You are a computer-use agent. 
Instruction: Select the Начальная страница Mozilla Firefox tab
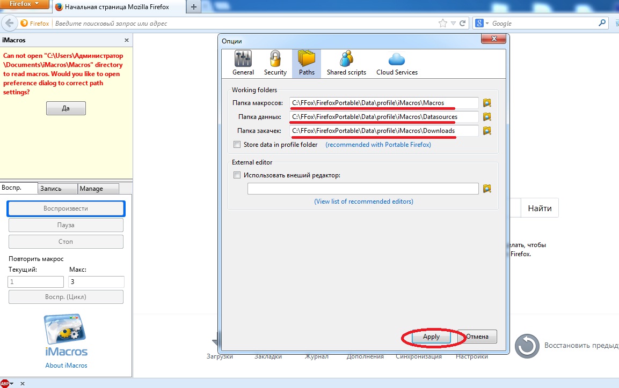tap(118, 6)
